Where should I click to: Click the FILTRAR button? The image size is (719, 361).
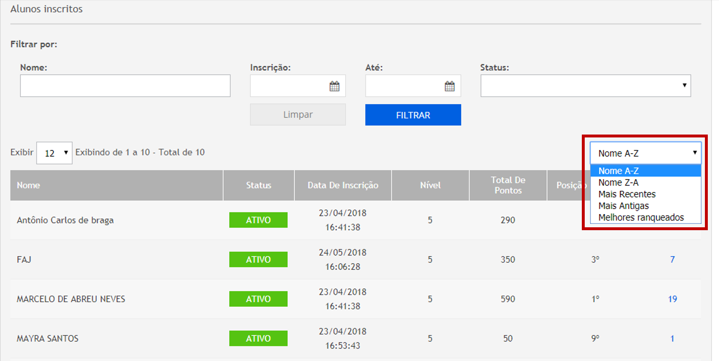(x=413, y=115)
